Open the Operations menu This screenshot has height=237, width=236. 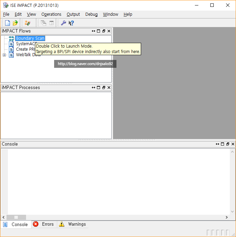coord(51,14)
